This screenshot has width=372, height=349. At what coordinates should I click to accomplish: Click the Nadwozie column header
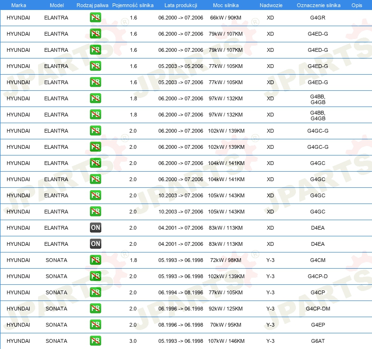[271, 5]
